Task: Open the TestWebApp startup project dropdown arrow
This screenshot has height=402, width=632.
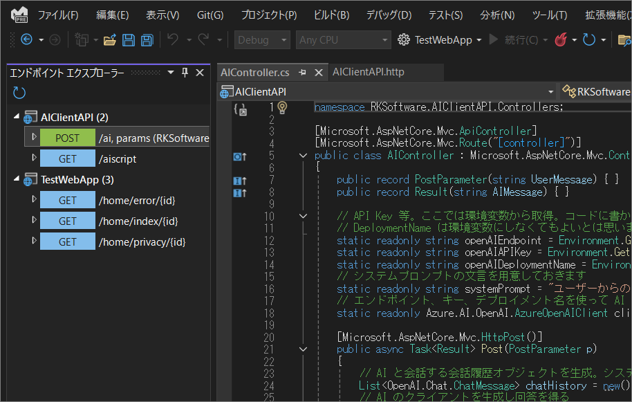Action: coord(479,40)
